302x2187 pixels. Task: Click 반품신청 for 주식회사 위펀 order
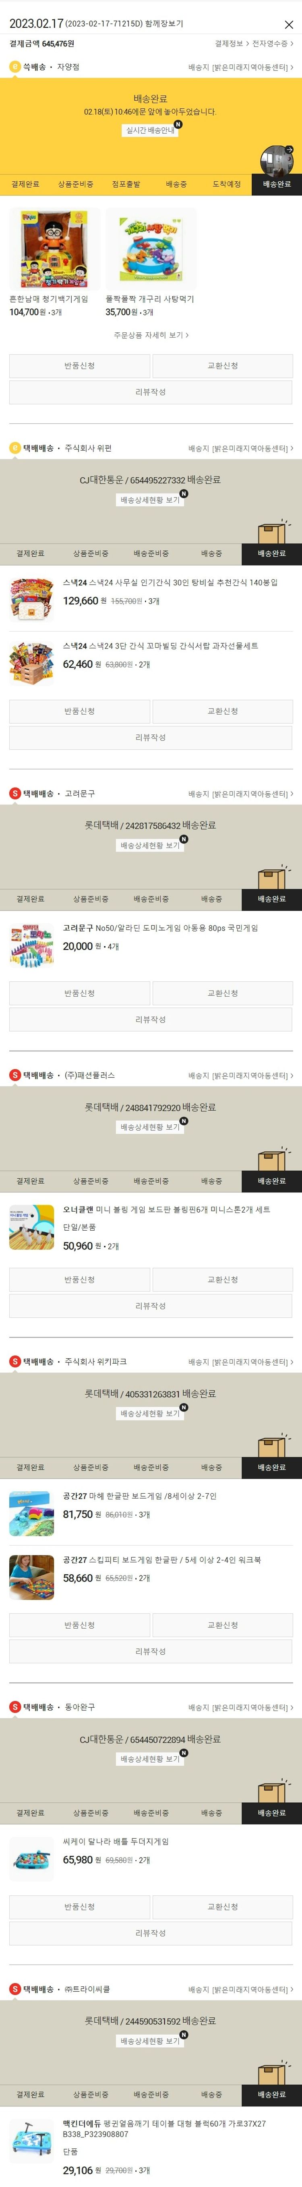coord(80,711)
